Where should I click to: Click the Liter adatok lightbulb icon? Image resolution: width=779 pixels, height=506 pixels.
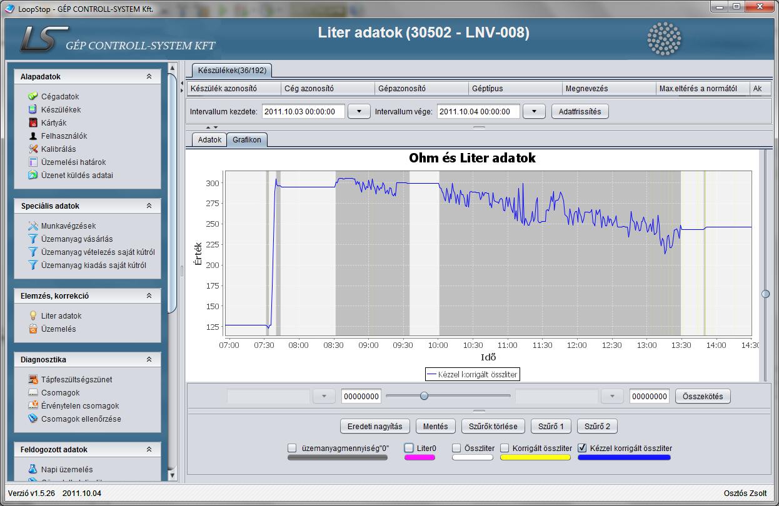click(33, 315)
